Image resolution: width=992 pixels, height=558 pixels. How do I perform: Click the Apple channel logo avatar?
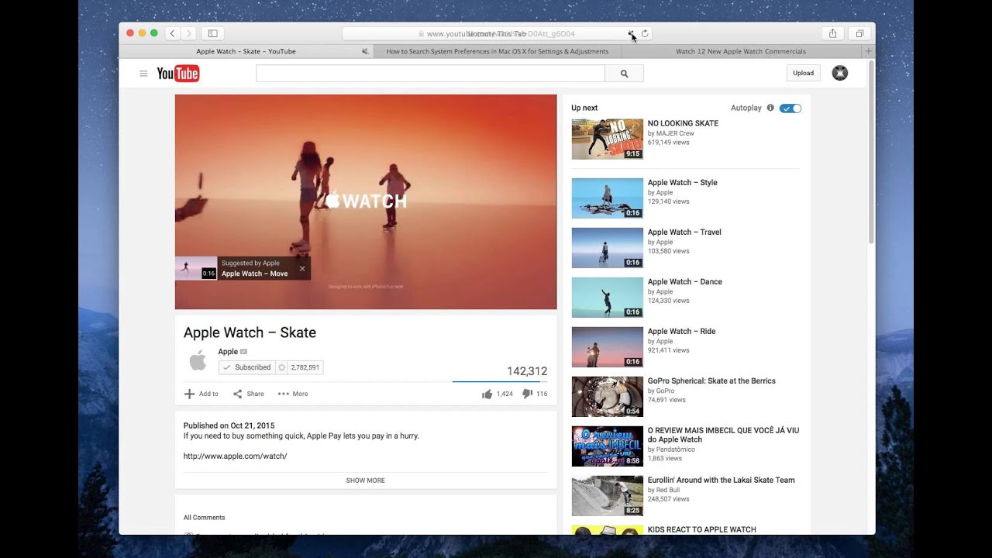pyautogui.click(x=198, y=360)
